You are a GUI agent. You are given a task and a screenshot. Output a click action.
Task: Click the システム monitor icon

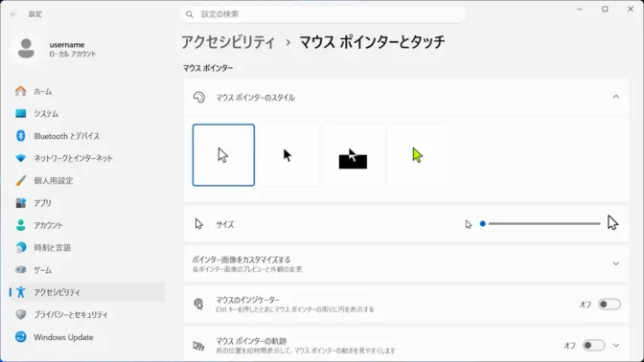point(20,113)
